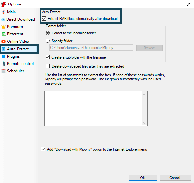
Task: Select the Auto-Extract section label
Action: click(18, 49)
